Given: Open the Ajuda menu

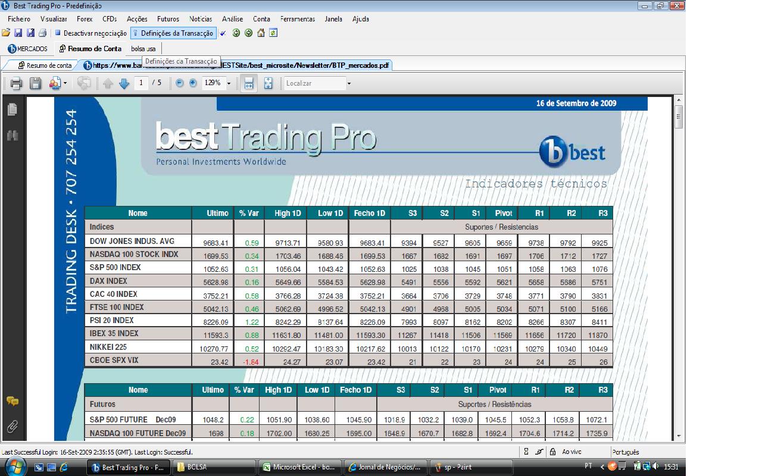Looking at the screenshot, I should [x=361, y=19].
